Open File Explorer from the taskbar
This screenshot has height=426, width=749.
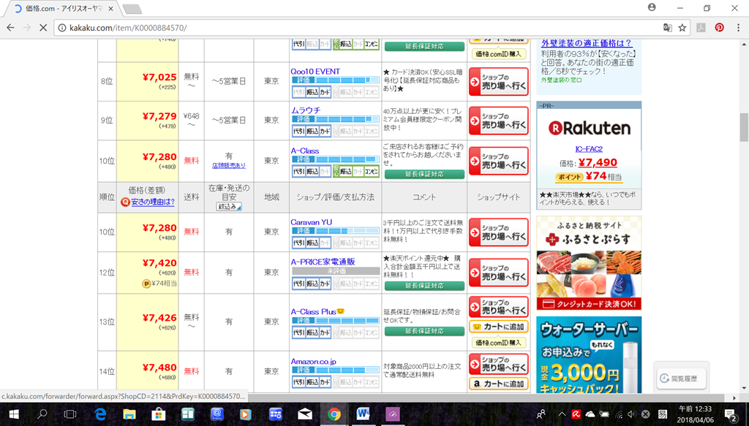129,414
